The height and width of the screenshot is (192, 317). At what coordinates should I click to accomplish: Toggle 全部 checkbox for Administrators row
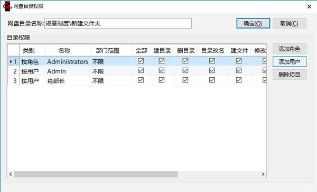click(x=141, y=61)
